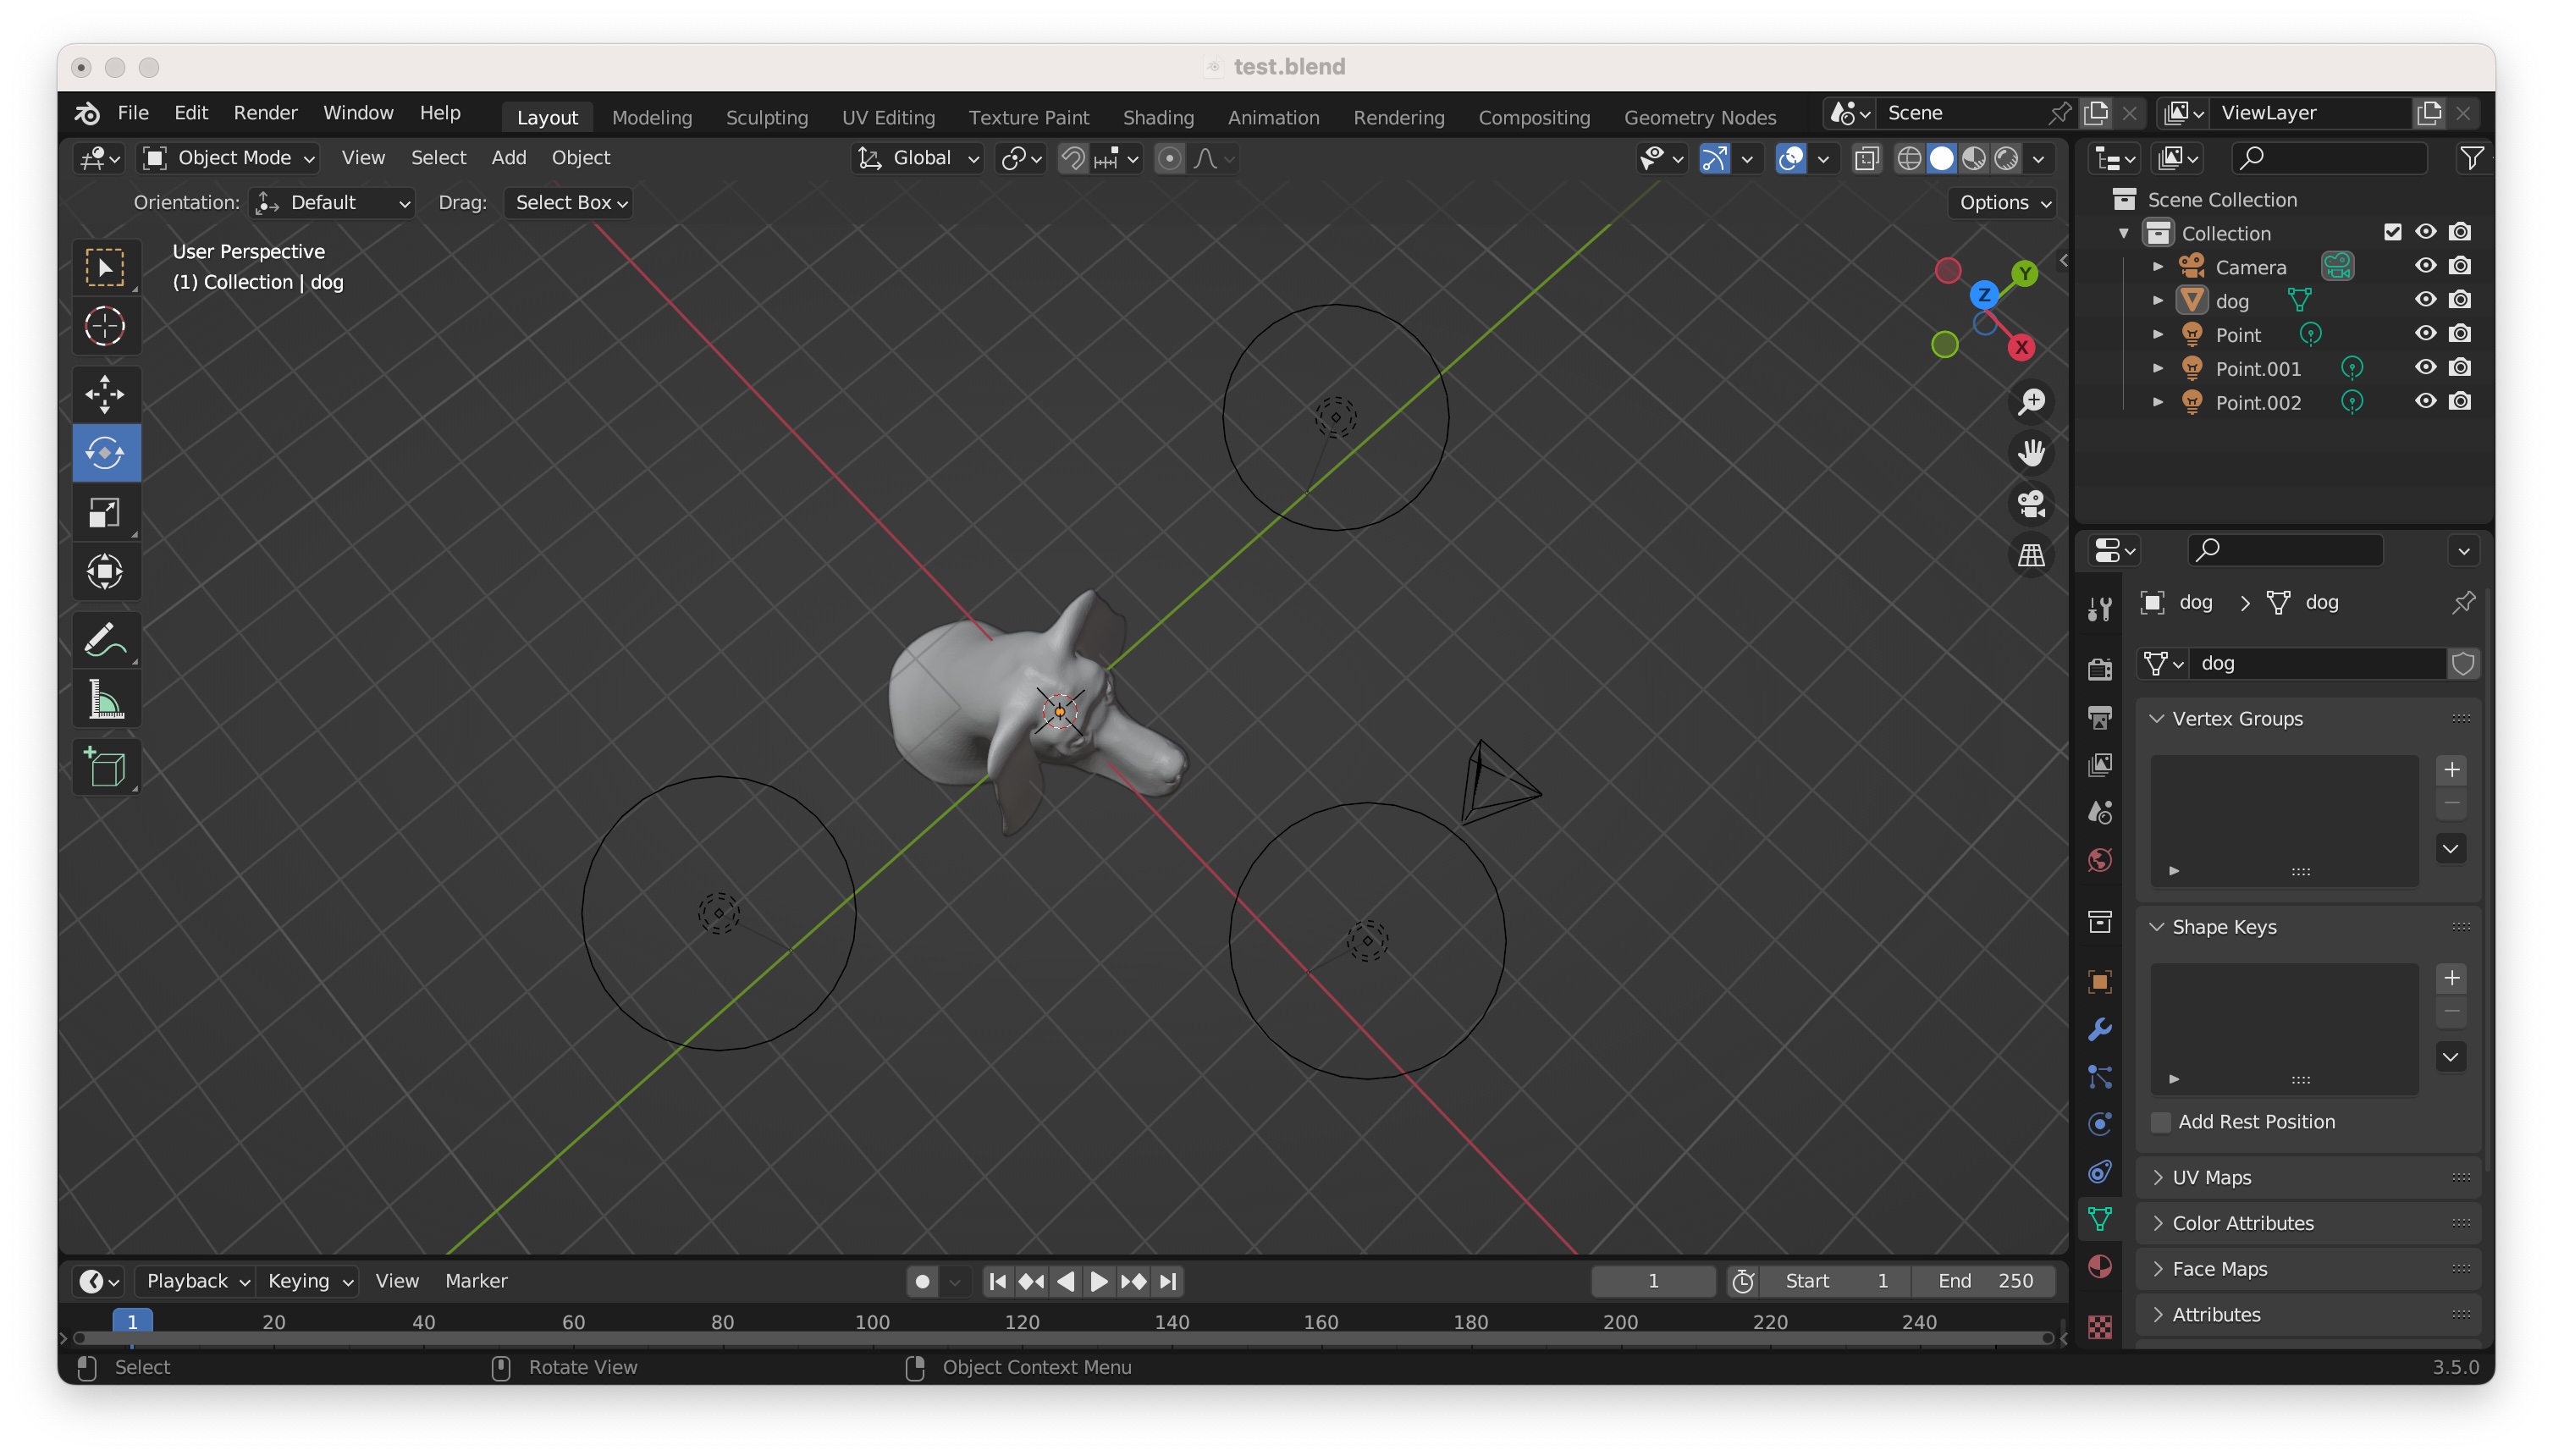Activate the Transform tool
The width and height of the screenshot is (2553, 1456).
105,572
